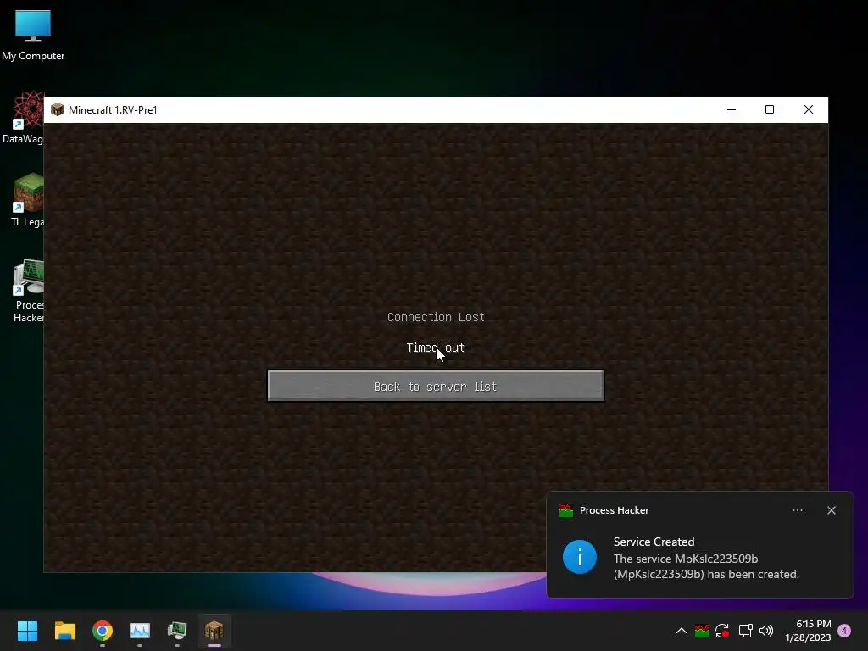Open Process Hacker desktop shortcut
The height and width of the screenshot is (651, 868).
[x=29, y=292]
